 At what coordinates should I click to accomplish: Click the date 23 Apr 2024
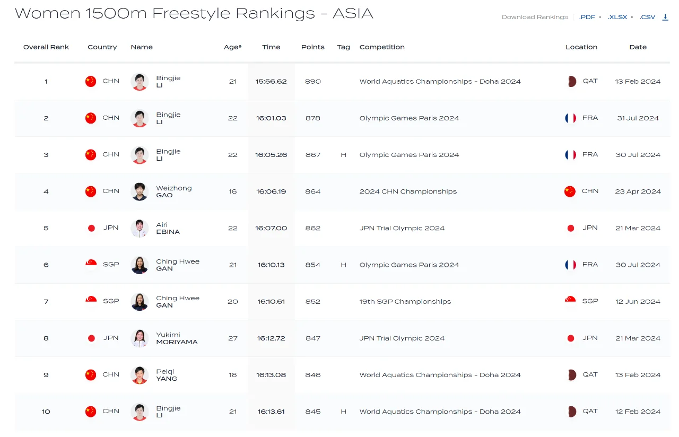[x=638, y=191]
